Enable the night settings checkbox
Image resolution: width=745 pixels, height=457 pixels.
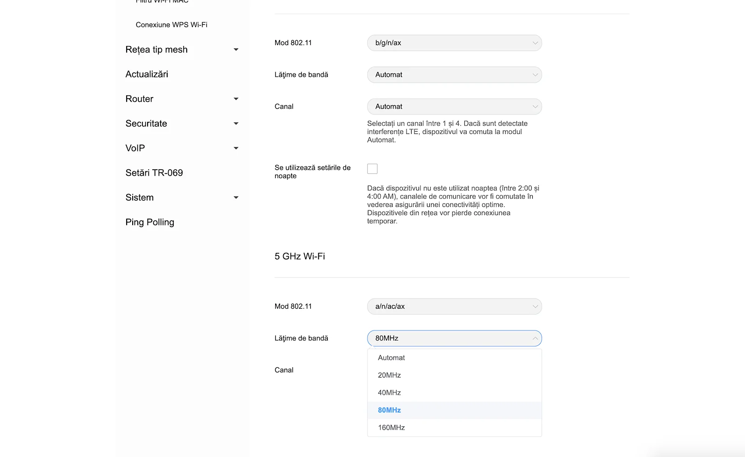(372, 169)
